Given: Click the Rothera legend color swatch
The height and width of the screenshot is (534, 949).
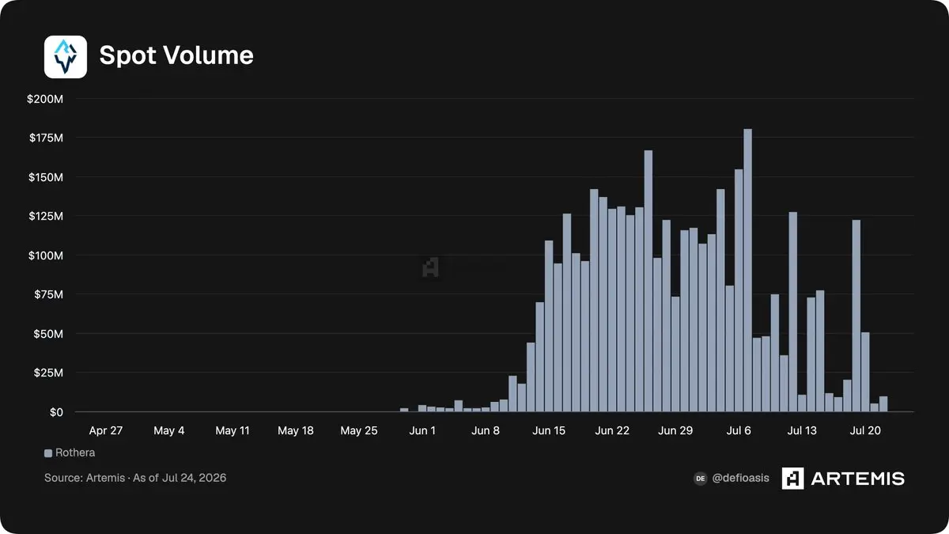Looking at the screenshot, I should 48,453.
